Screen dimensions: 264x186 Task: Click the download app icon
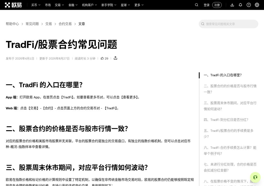point(232,5)
